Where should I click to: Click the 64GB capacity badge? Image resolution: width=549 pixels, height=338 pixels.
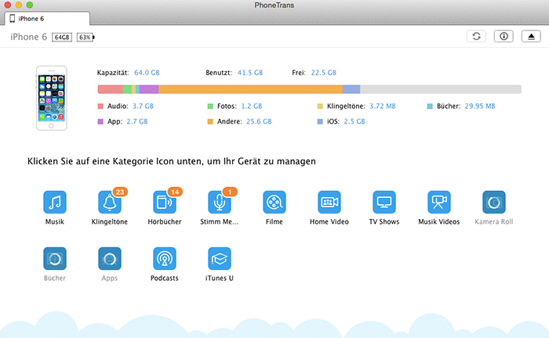tap(62, 37)
